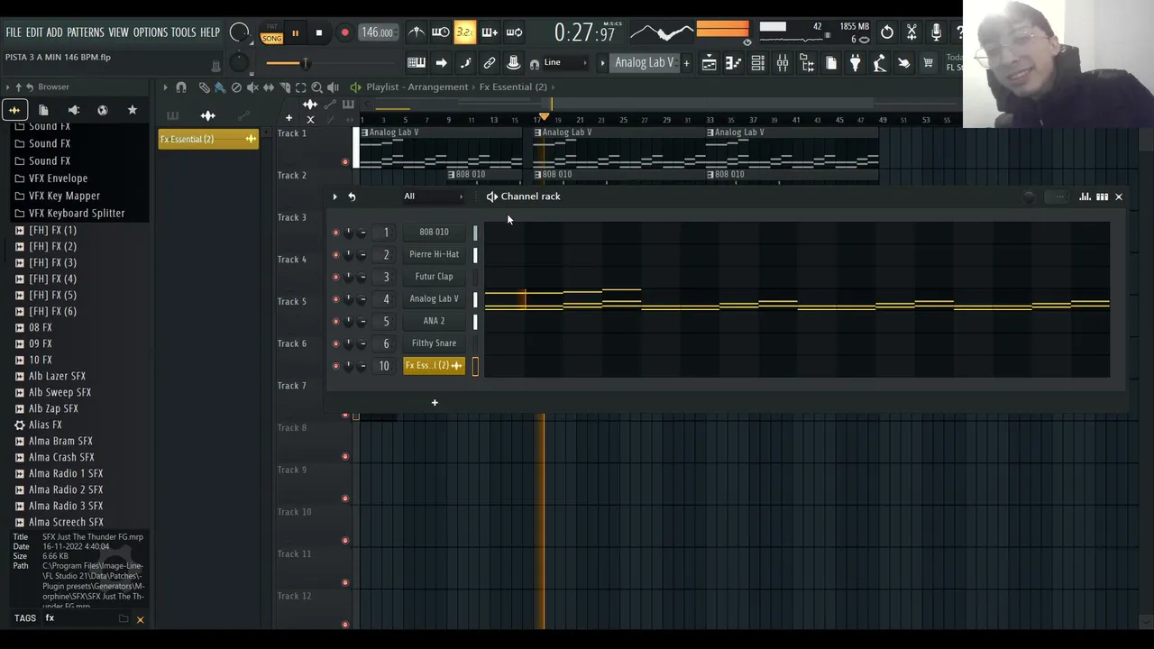Open the OPTIONS menu
Image resolution: width=1154 pixels, height=649 pixels.
pyautogui.click(x=151, y=32)
